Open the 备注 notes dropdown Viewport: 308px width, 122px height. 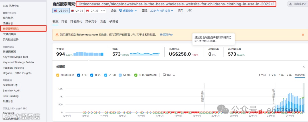169,75
